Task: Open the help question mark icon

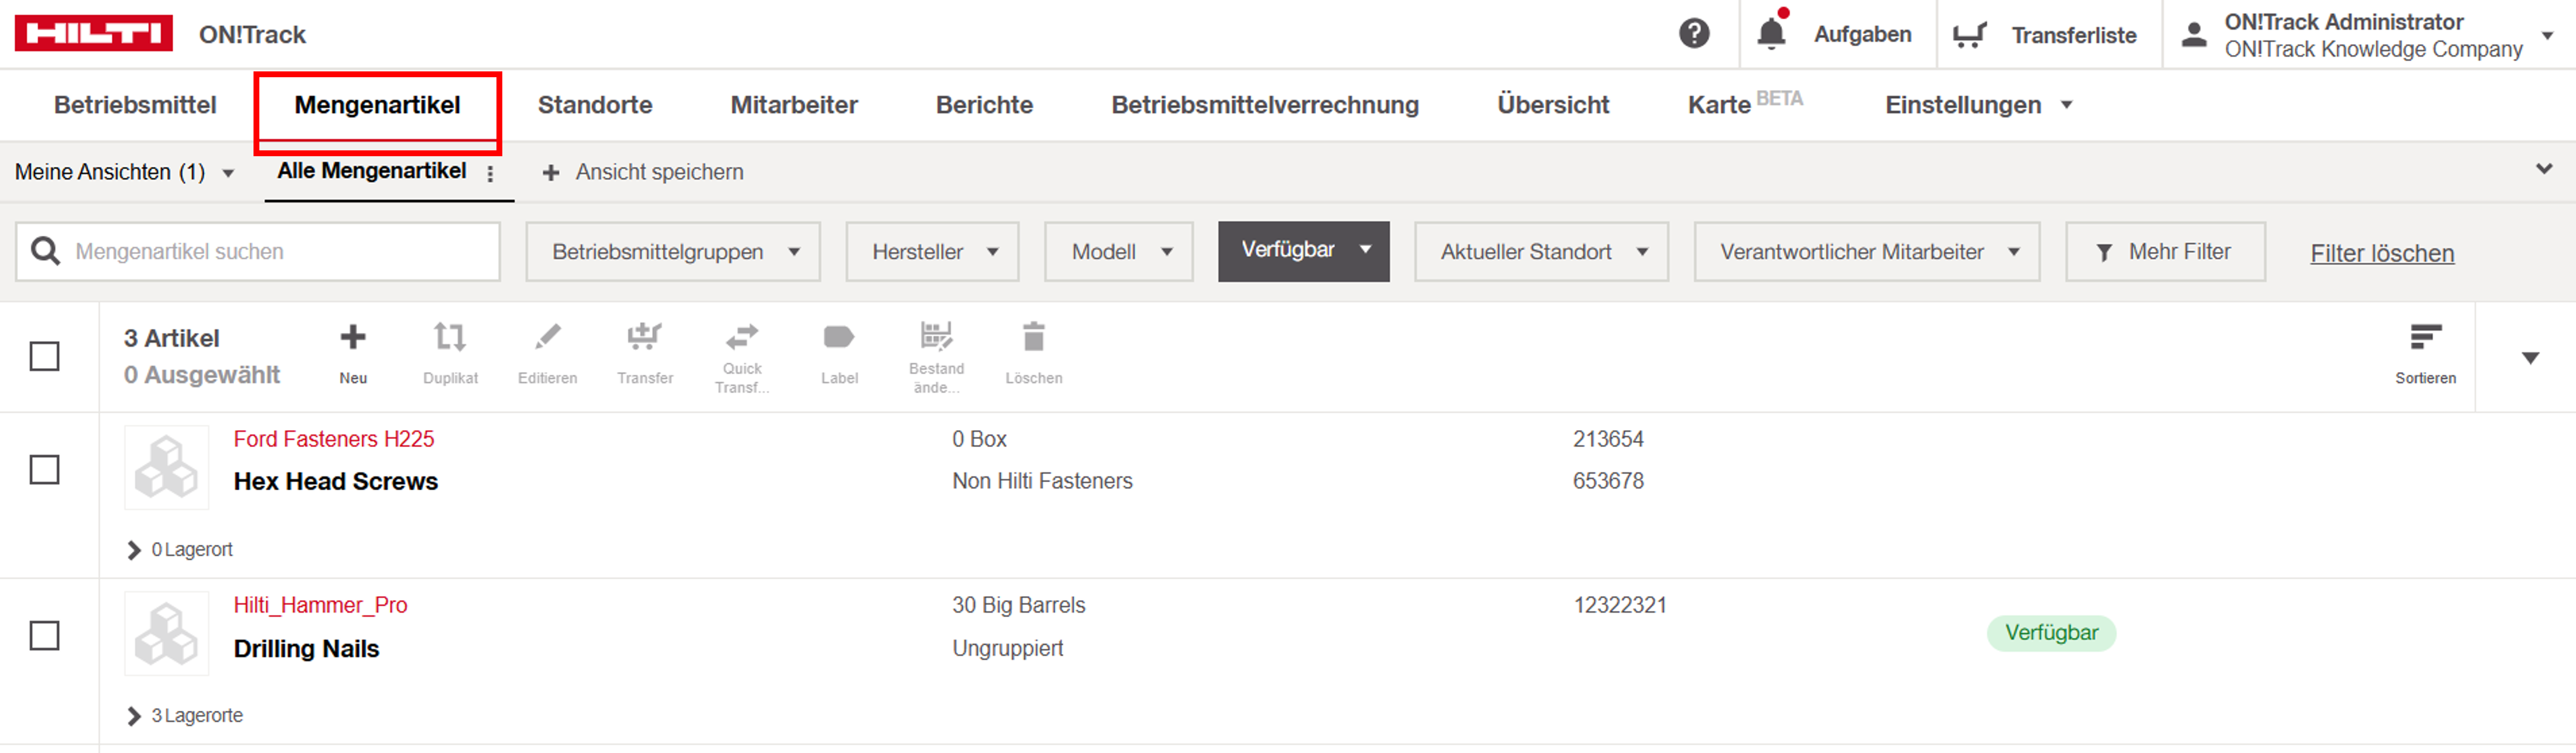Action: click(x=1693, y=34)
